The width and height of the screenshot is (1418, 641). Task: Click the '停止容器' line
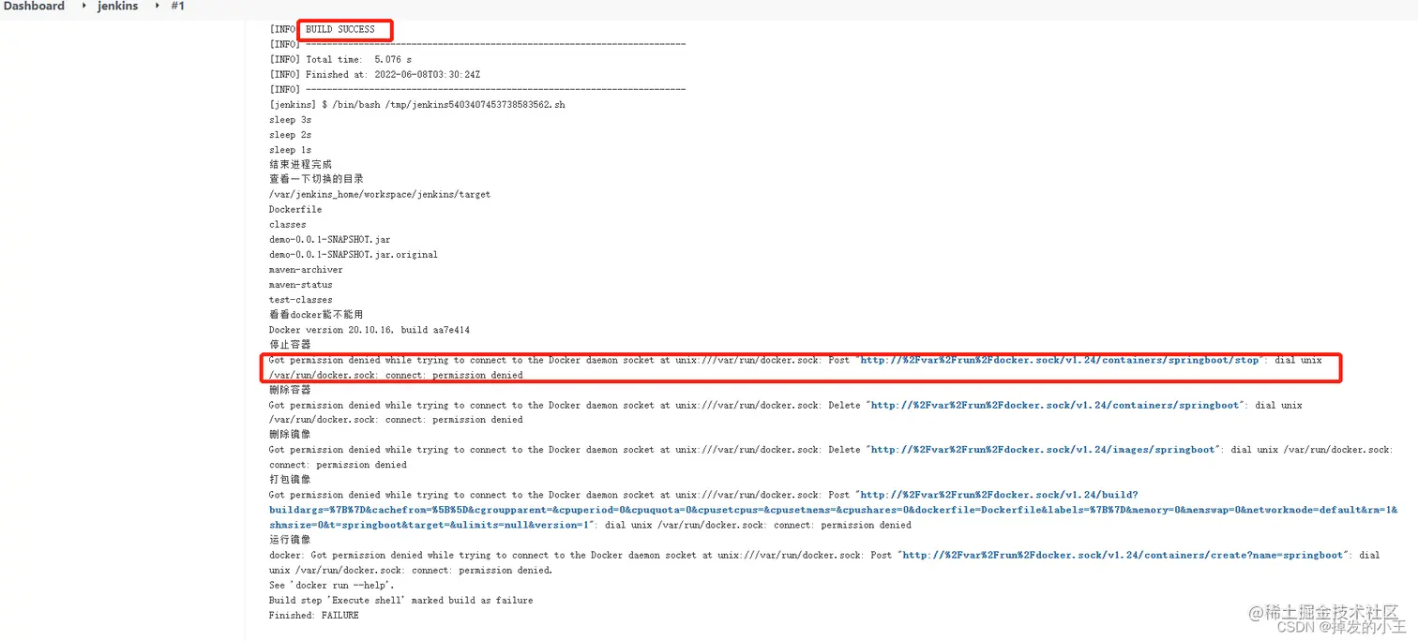coord(290,345)
